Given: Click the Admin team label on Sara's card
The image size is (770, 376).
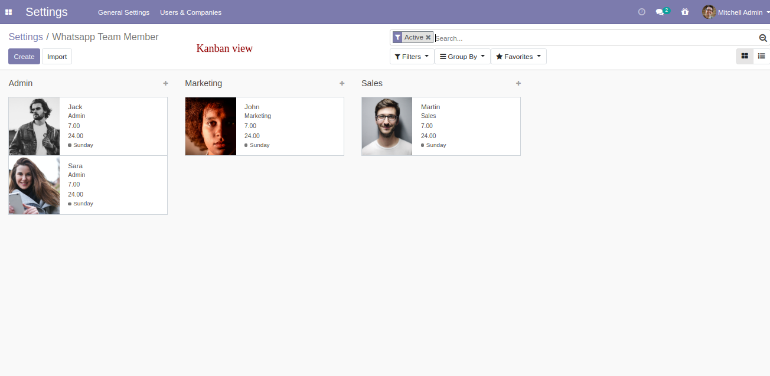Looking at the screenshot, I should coord(77,175).
